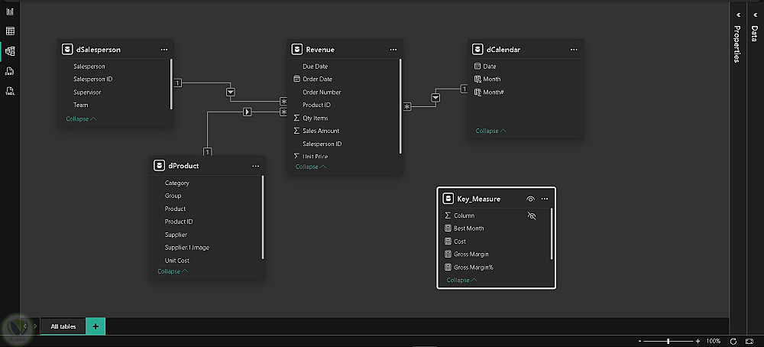Toggle Key_Measure table visibility eye
This screenshot has width=764, height=347.
[531, 199]
